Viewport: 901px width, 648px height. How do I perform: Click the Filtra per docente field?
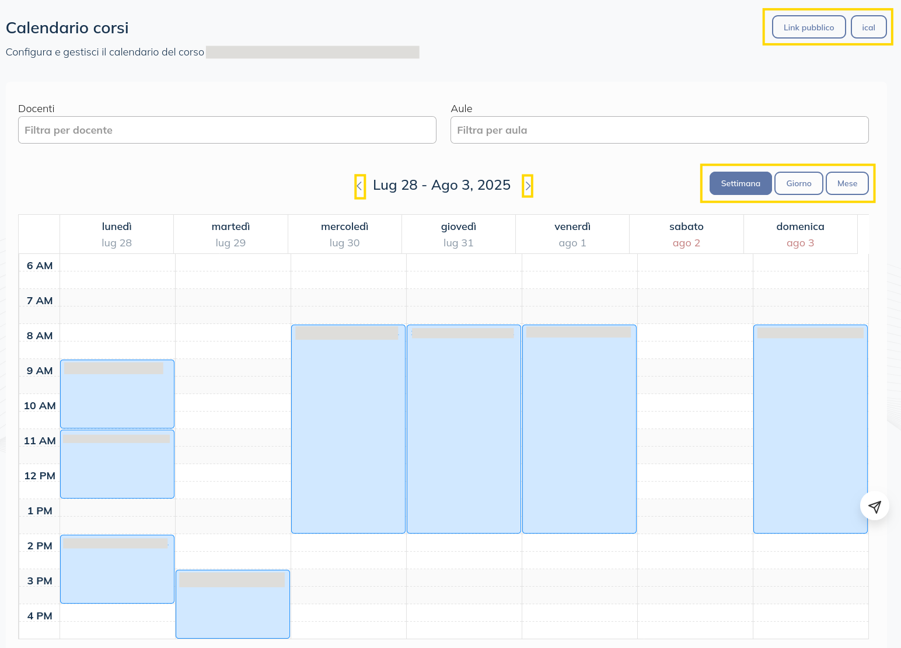[227, 130]
